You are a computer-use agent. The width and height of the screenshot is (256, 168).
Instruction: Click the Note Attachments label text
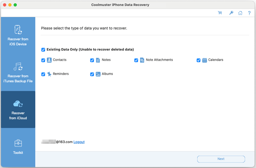point(159,60)
